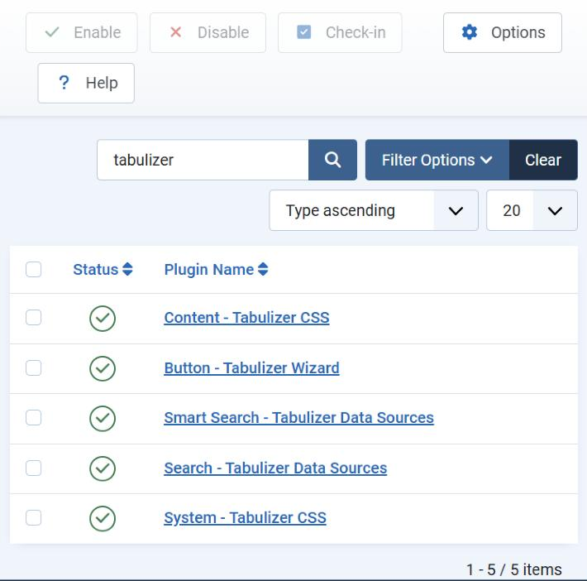Select checkbox for Content - Tabulizer CSS
The image size is (587, 581).
click(x=33, y=318)
